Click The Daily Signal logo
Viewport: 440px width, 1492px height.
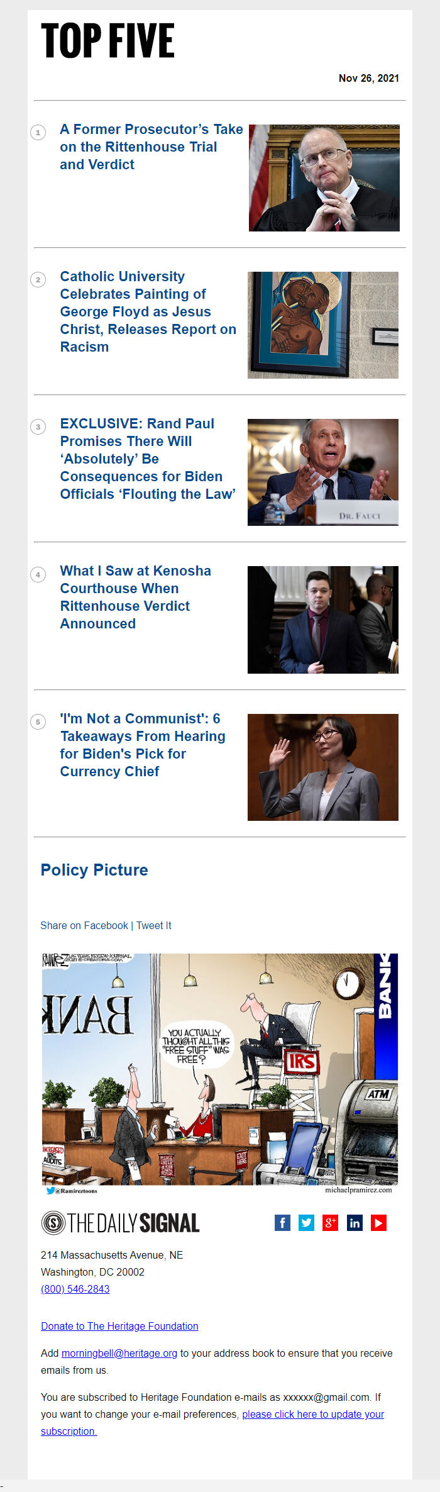120,1223
